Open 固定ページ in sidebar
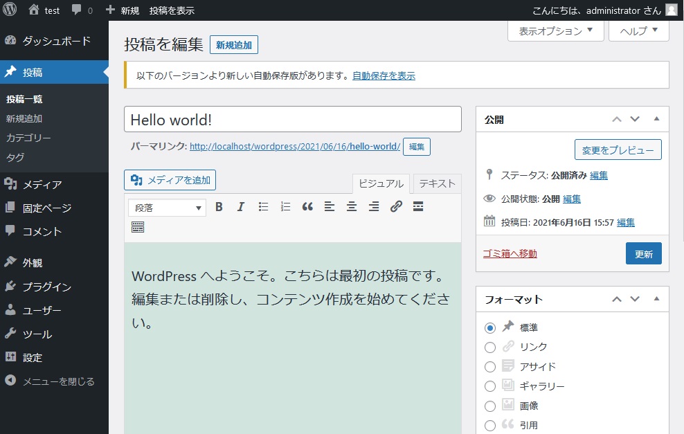This screenshot has height=434, width=684. click(54, 208)
